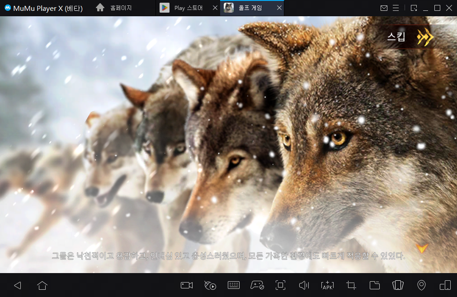Screen dimensions: 457x297
Task: Click the multi-device sync icon
Action: [x=445, y=285]
